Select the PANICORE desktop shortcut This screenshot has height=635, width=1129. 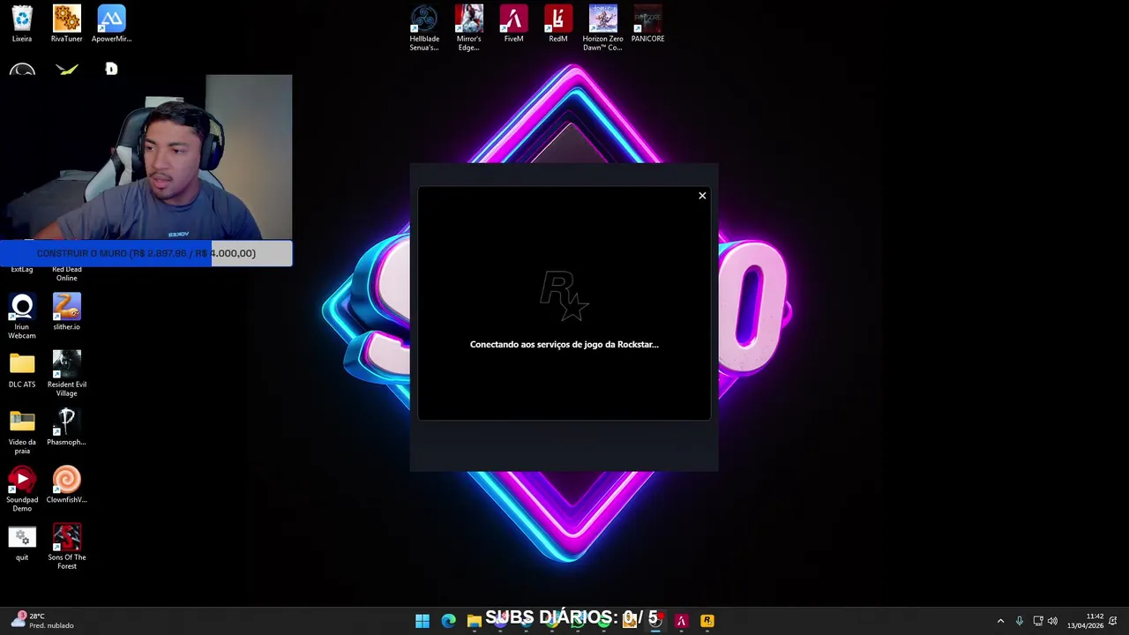tap(647, 24)
